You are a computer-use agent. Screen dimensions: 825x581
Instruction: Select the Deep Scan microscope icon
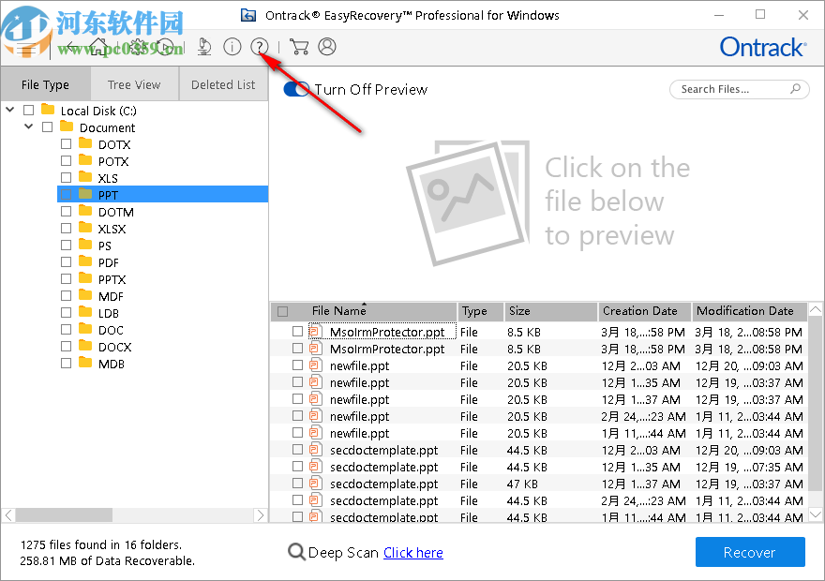pos(203,46)
